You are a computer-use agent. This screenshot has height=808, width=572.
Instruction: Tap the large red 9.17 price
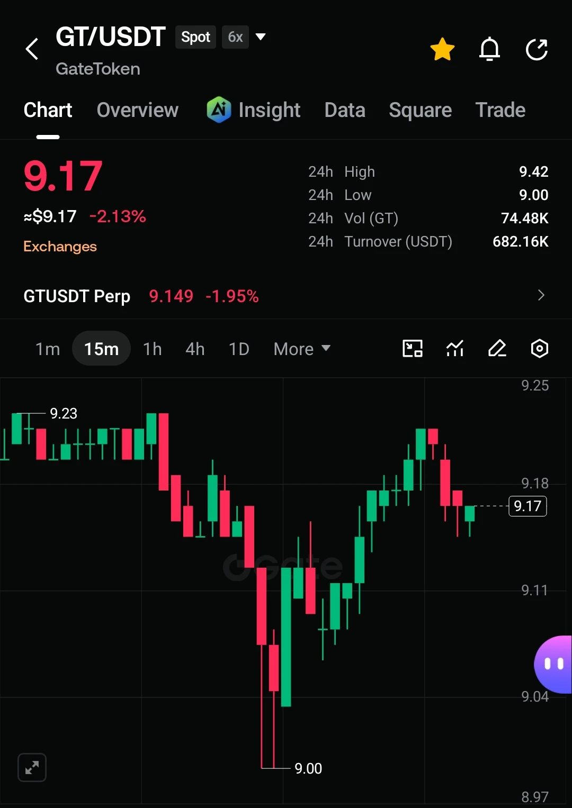point(62,176)
